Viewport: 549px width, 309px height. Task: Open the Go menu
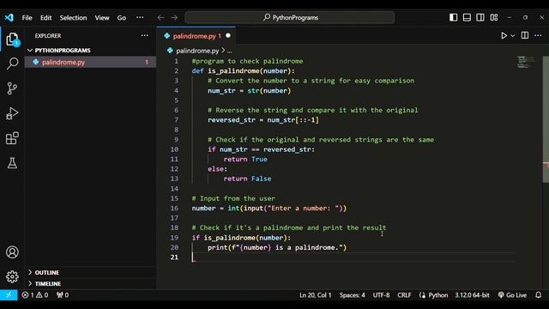pyautogui.click(x=122, y=17)
